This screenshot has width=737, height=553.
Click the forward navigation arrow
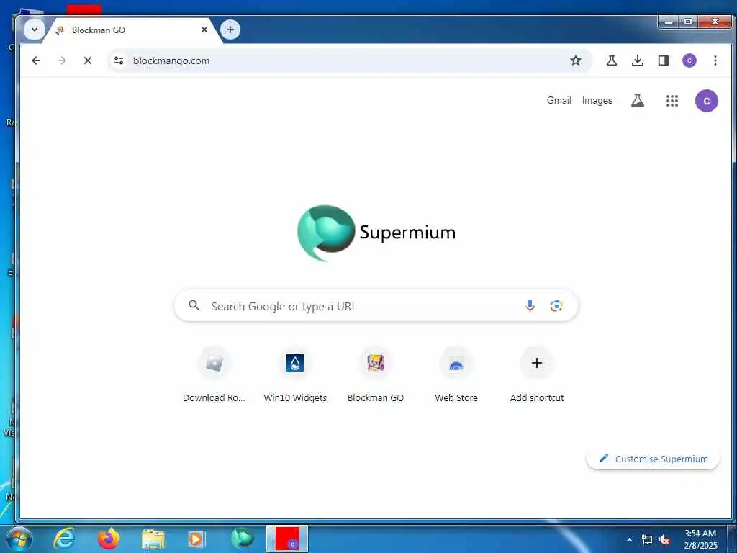(62, 60)
